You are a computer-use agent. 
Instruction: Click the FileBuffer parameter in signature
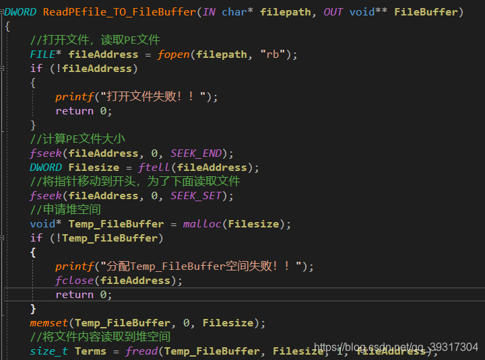[x=426, y=12]
